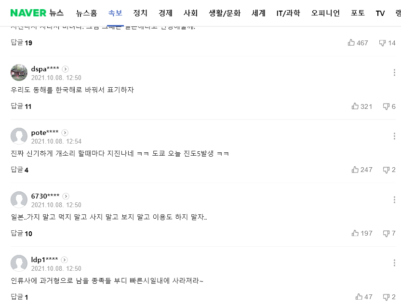401x305 pixels.
Task: Switch to the IT/과학 tab
Action: 288,13
